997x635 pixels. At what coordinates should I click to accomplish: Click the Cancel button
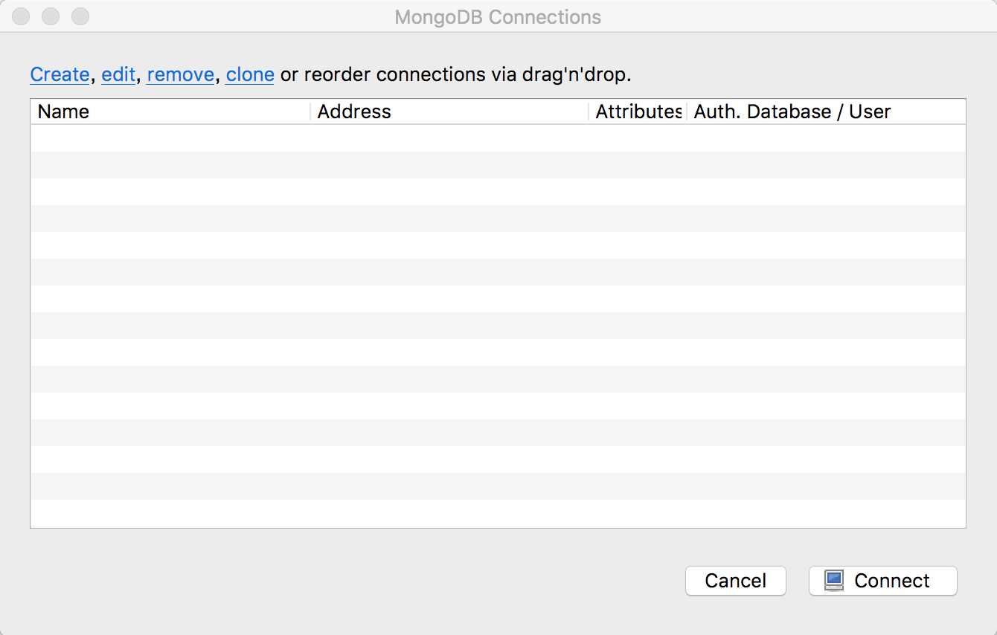735,581
